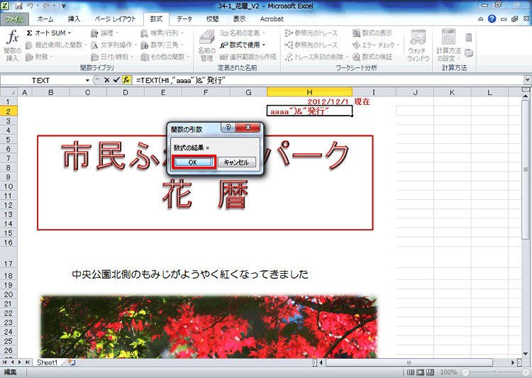Open Calculation Options (計算方法の設定)
The width and height of the screenshot is (532, 378).
(448, 45)
